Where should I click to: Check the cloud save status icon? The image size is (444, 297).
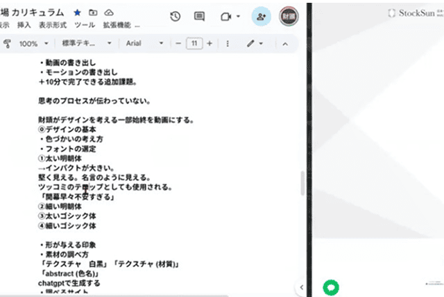tap(110, 12)
